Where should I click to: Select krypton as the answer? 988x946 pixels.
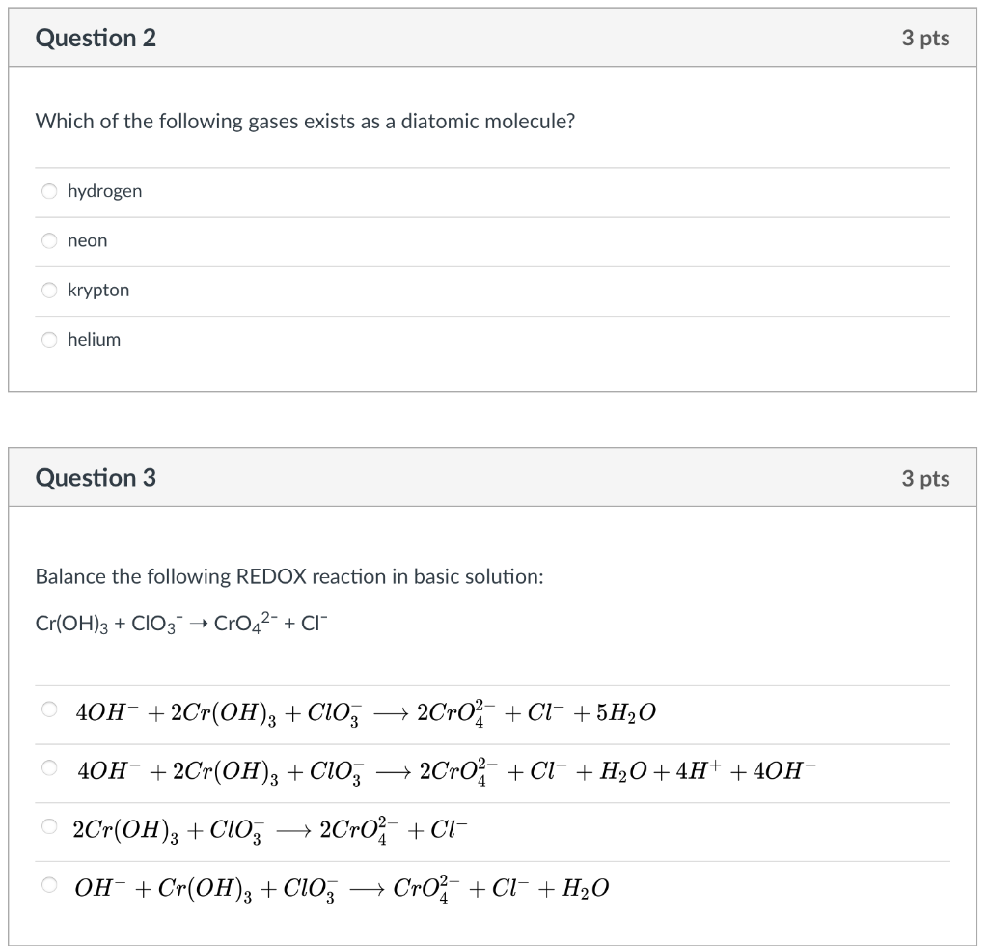pos(50,290)
